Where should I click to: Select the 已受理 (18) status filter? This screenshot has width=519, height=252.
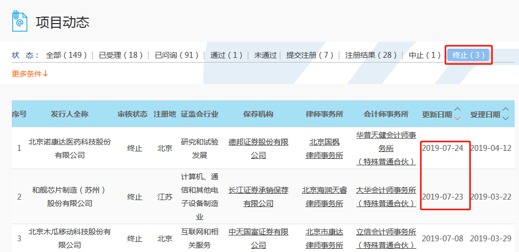121,55
